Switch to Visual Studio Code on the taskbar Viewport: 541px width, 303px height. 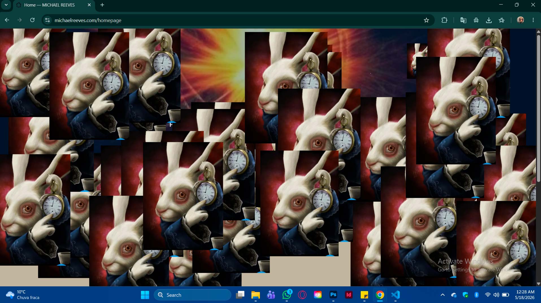pyautogui.click(x=396, y=295)
